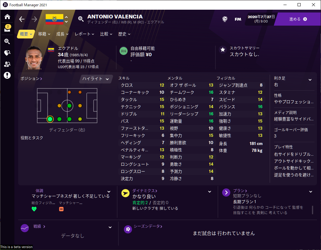Select the central midfield green position dot

(x=69, y=106)
